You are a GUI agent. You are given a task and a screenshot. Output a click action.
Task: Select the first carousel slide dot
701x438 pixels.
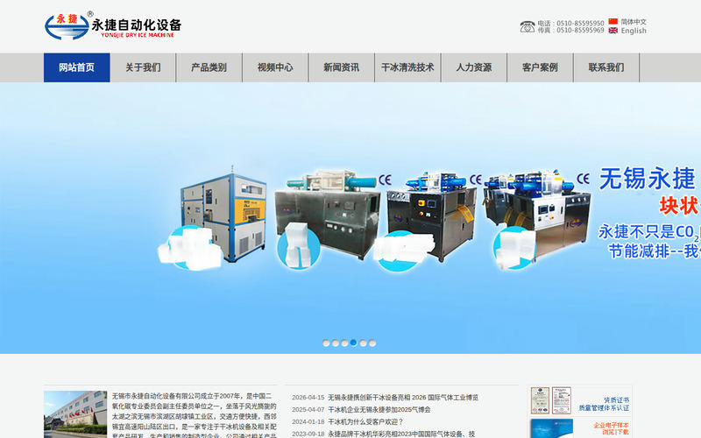pos(326,343)
